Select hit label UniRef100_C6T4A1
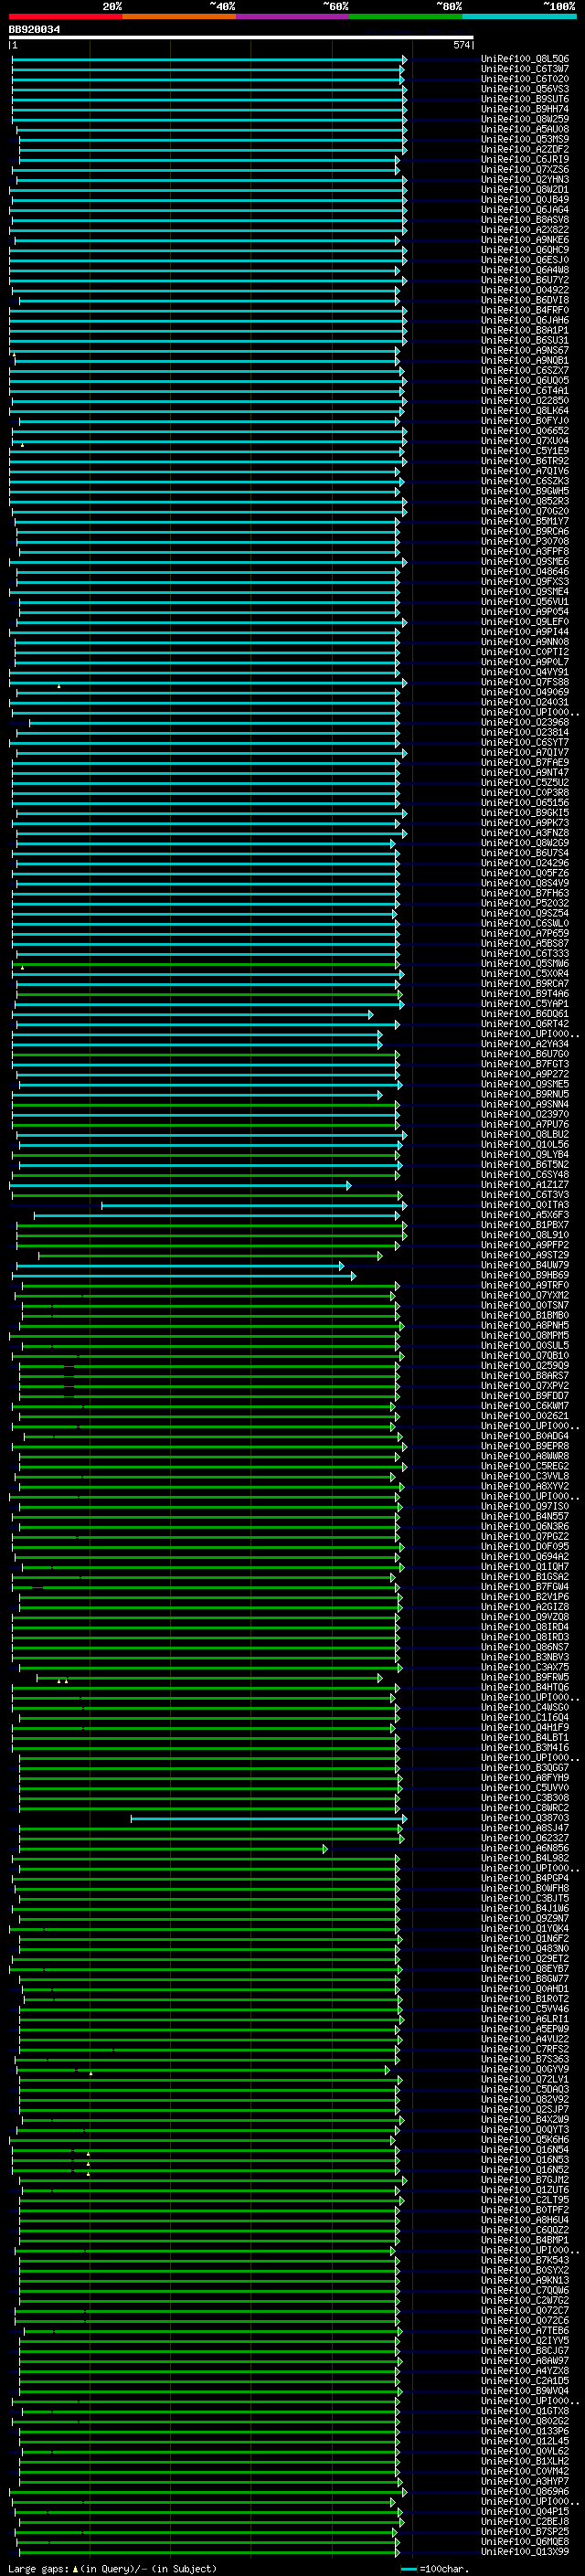Image resolution: width=585 pixels, height=2576 pixels. coord(525,390)
